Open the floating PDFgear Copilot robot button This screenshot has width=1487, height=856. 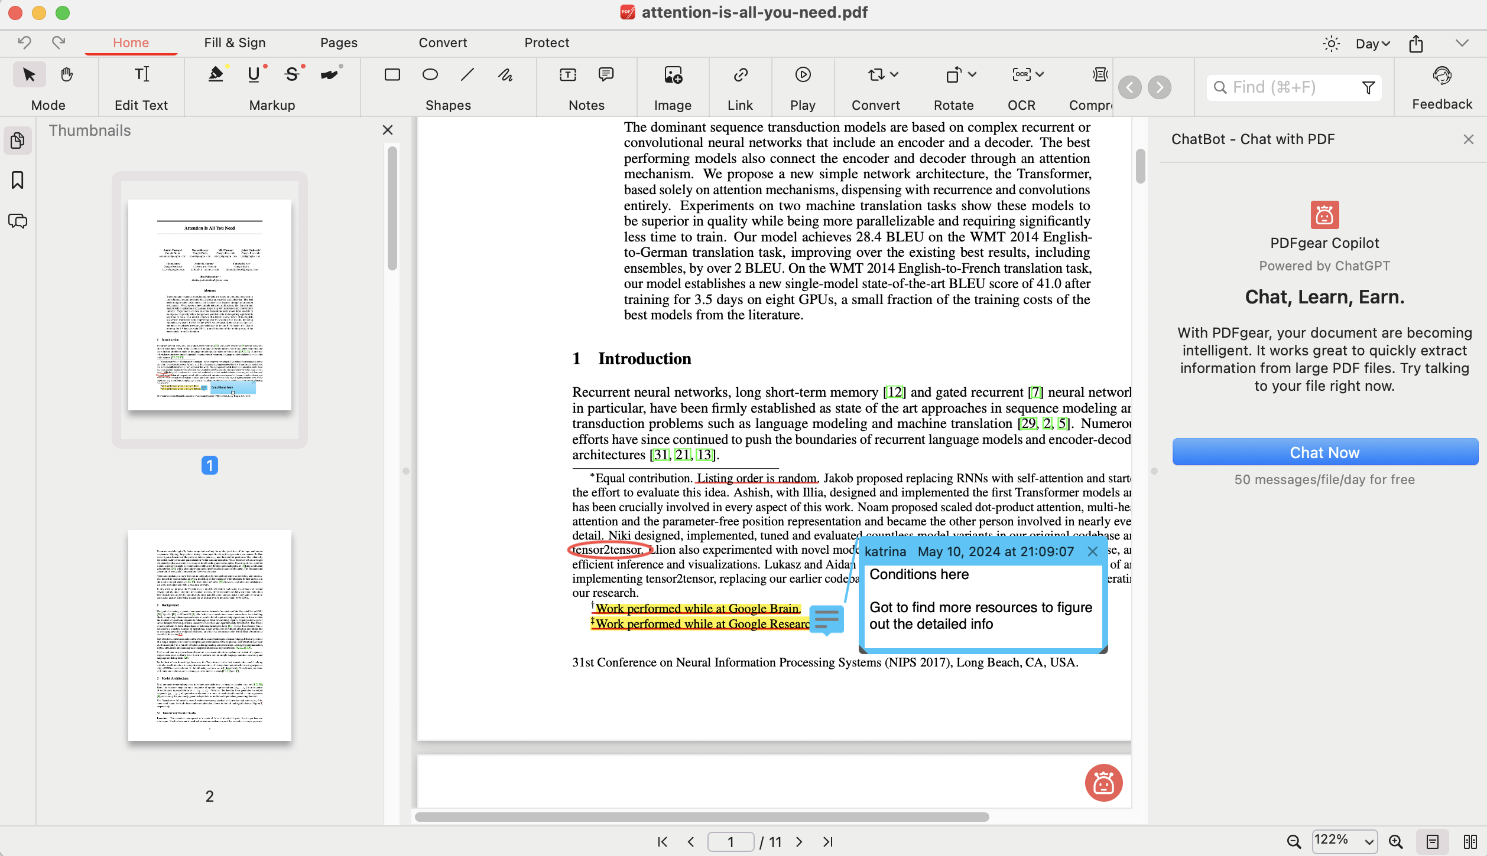1103,783
